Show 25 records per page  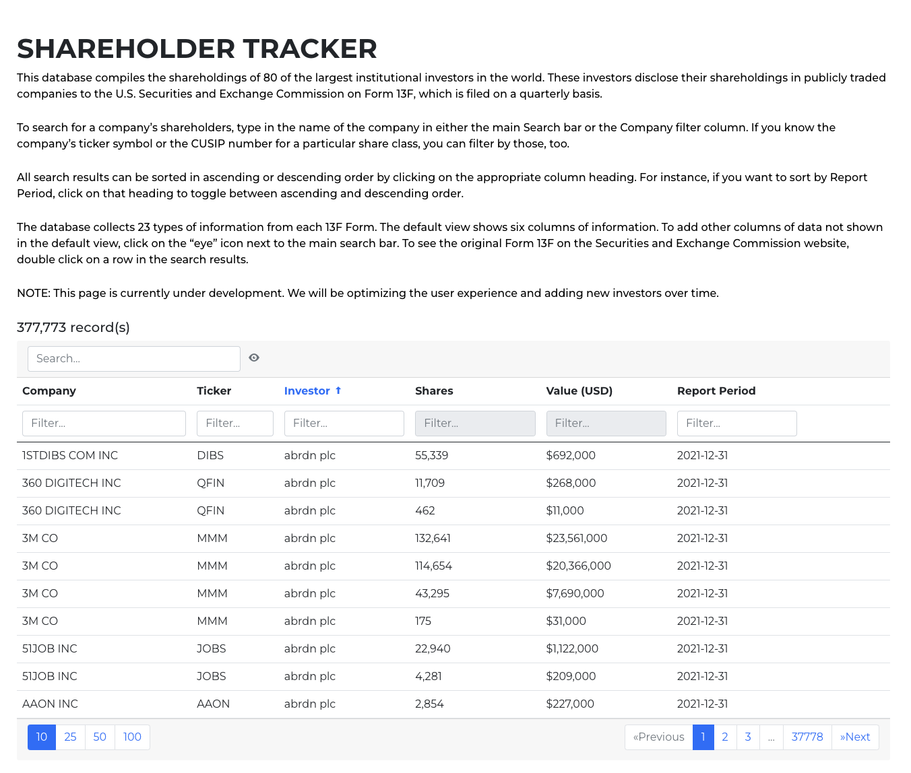(71, 737)
